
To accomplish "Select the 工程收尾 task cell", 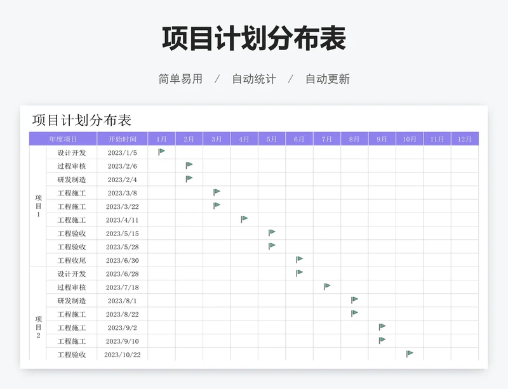I will point(72,260).
